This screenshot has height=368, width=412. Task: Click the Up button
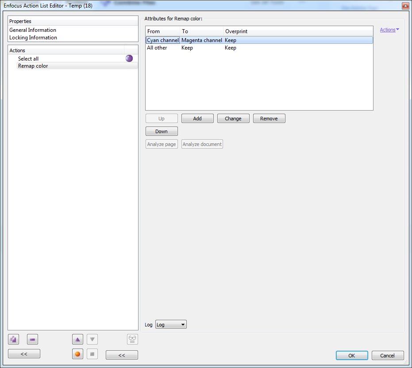tap(162, 119)
